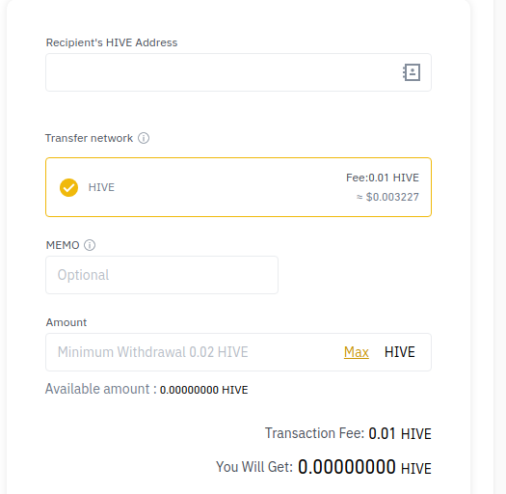Click the You Will Get amount
The height and width of the screenshot is (494, 506).
click(x=364, y=467)
